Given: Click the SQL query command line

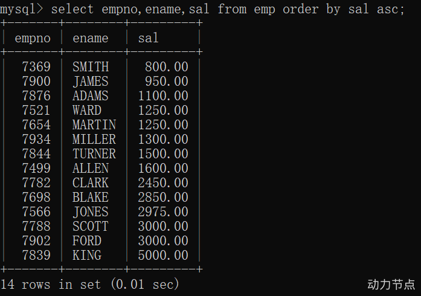Looking at the screenshot, I should tap(202, 9).
